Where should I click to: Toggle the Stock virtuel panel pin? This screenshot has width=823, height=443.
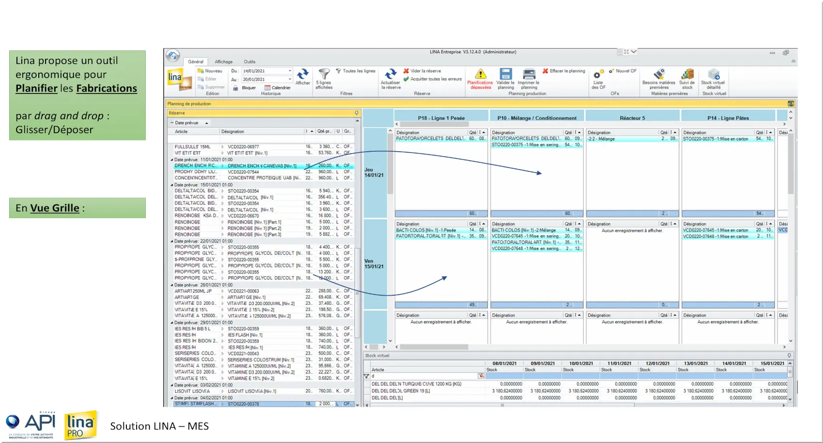789,356
